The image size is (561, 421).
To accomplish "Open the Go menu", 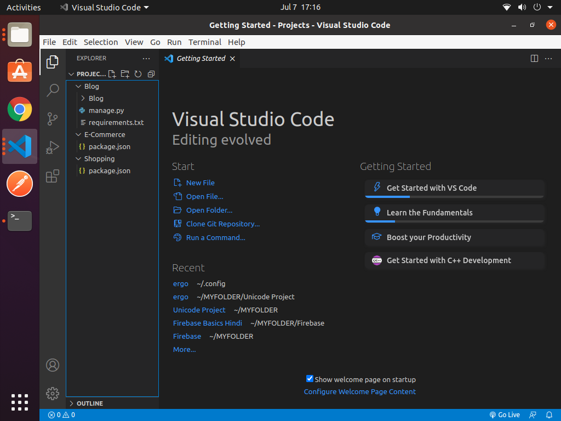I will point(155,42).
